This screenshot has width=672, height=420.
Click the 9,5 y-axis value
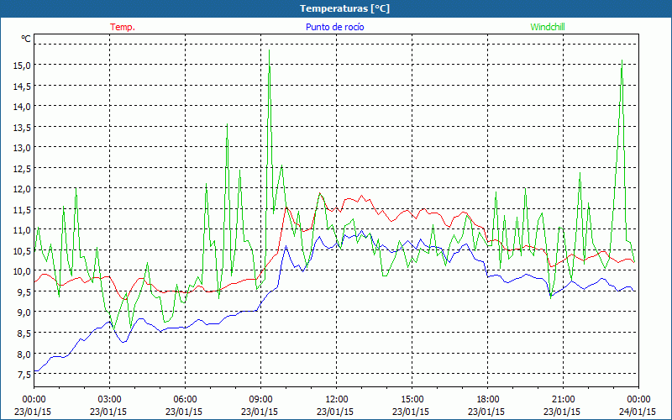click(24, 291)
